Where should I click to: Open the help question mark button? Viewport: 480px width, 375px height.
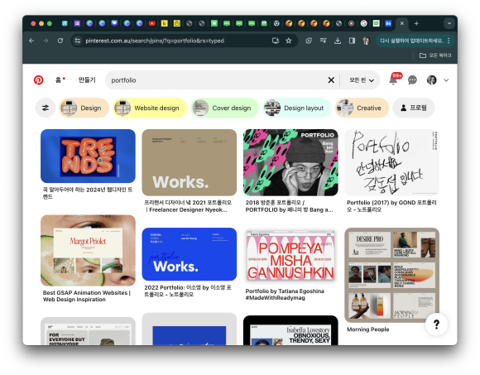436,325
